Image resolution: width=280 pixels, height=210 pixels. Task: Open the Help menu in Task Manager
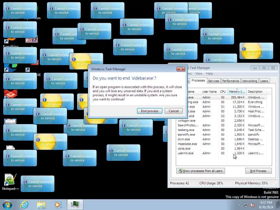pos(209,74)
